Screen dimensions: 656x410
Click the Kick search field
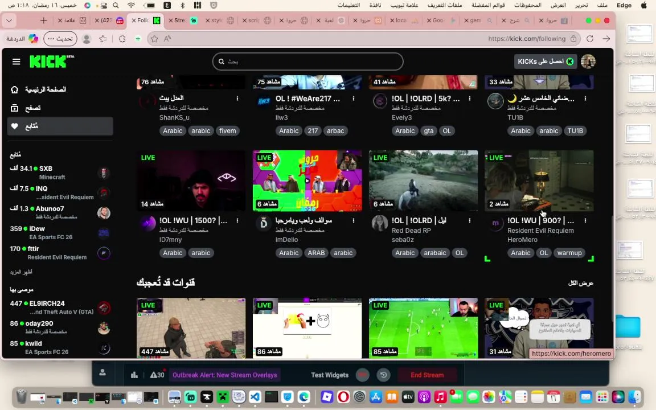tap(308, 61)
